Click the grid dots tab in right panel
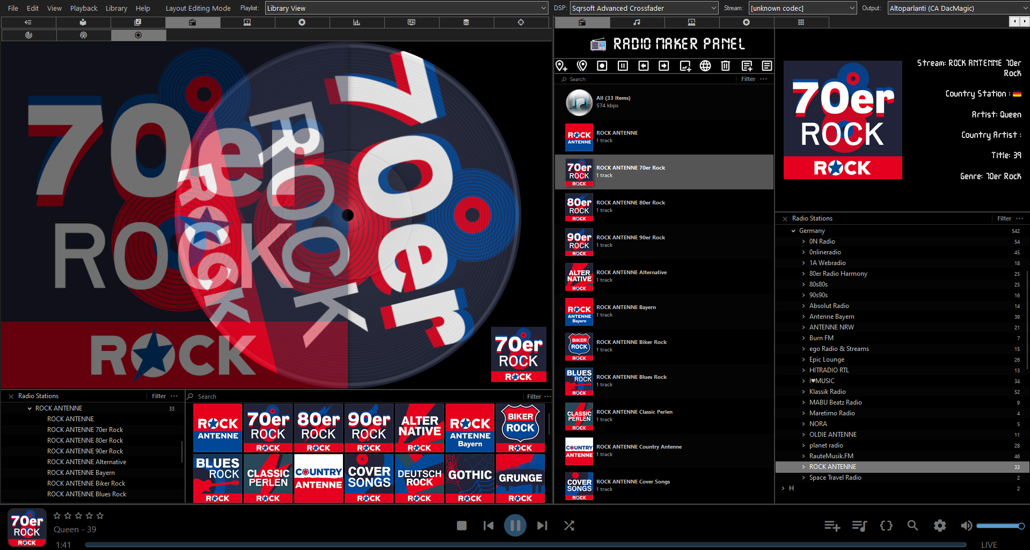1030x550 pixels. coord(801,23)
